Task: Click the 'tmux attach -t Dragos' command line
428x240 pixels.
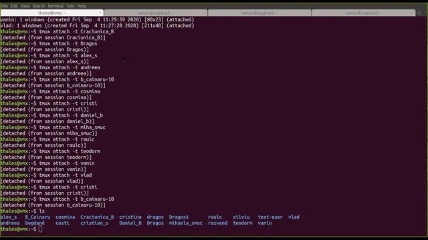Action: pos(49,43)
